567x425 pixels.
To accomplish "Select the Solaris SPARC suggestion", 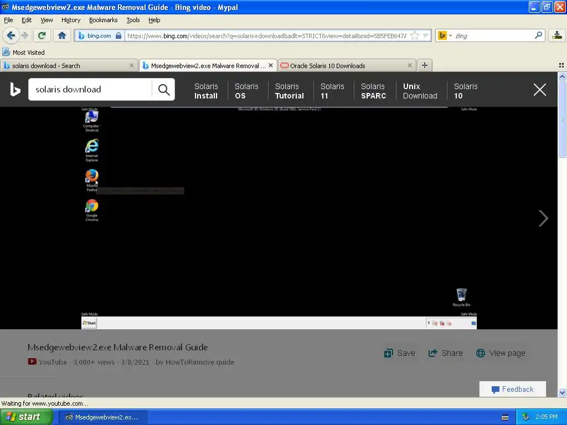I will 374,91.
